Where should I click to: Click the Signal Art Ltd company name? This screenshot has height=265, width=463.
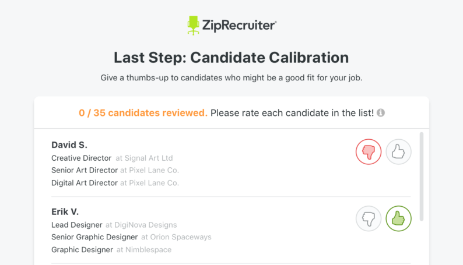pos(149,158)
